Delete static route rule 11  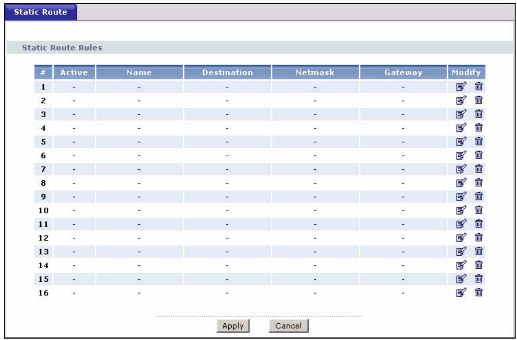click(479, 224)
